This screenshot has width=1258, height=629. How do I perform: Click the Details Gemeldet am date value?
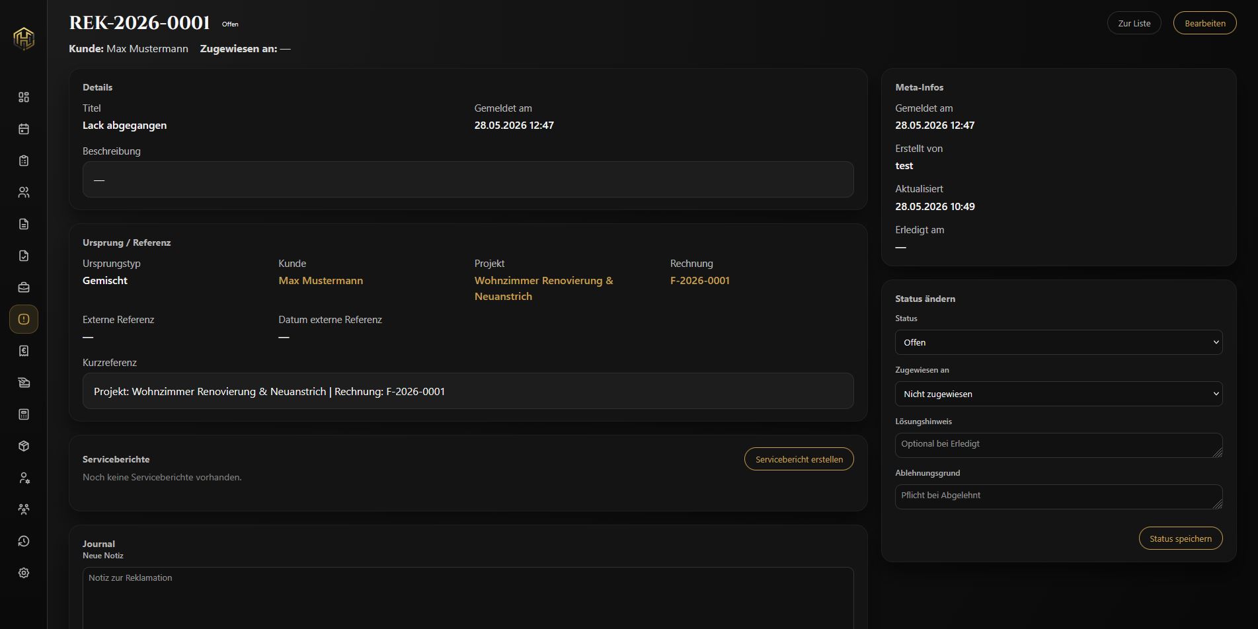pos(514,126)
